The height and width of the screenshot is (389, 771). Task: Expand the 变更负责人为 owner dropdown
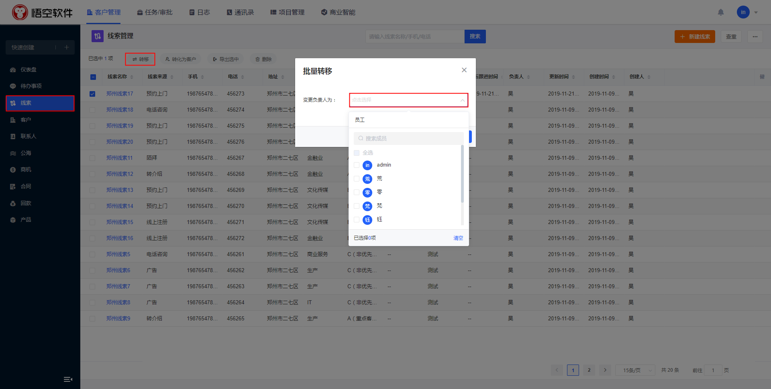click(x=408, y=100)
